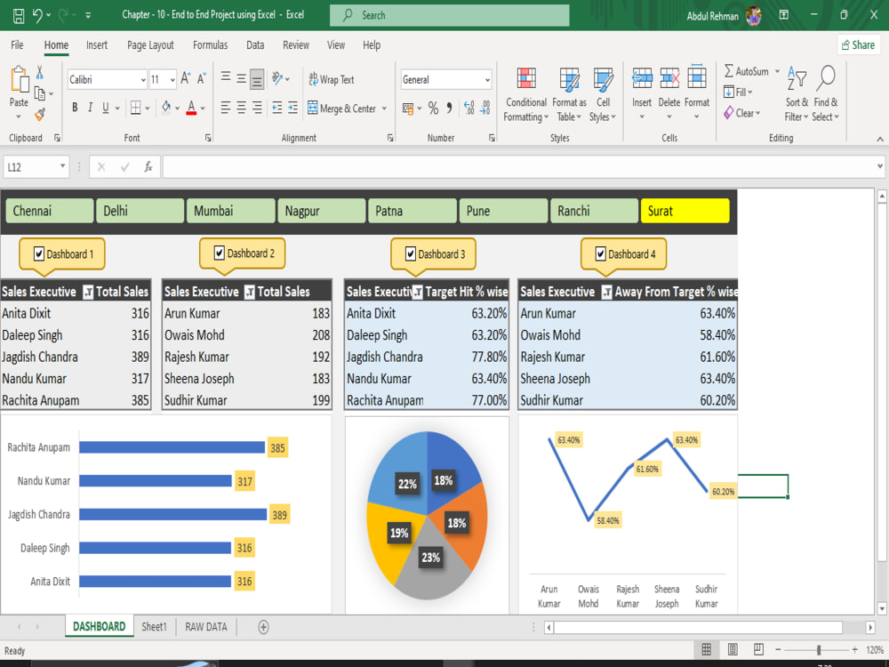This screenshot has height=667, width=889.
Task: Toggle Italic formatting
Action: [90, 108]
